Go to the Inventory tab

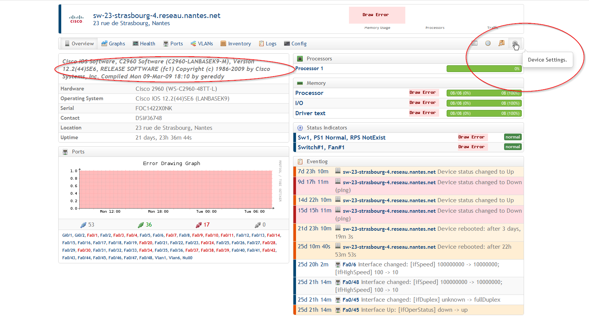(x=236, y=44)
